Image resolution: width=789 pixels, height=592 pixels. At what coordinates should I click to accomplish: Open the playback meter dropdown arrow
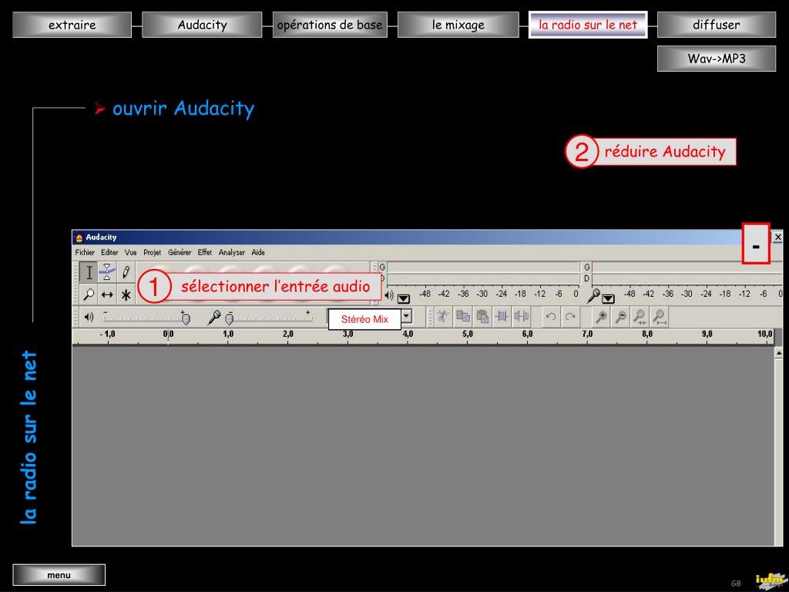404,299
